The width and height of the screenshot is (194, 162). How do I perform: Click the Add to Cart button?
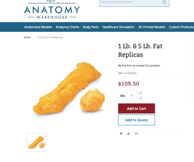pos(136,108)
